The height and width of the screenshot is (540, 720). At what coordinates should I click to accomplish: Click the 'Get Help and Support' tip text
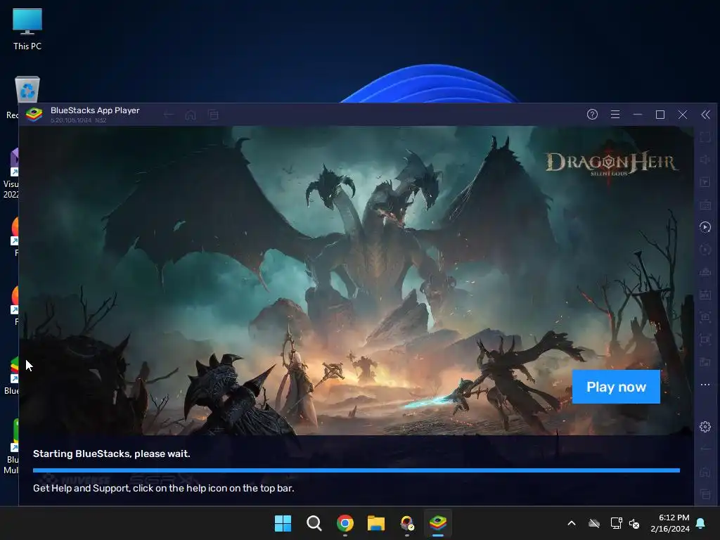pos(163,488)
